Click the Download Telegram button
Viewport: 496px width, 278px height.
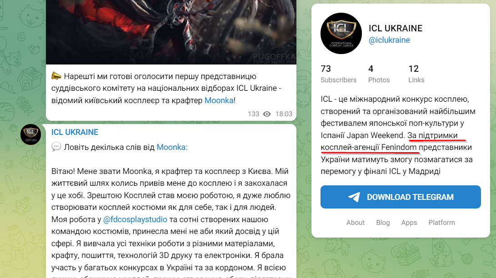401,197
